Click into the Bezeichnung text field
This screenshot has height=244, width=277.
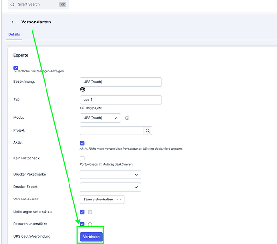[121, 82]
